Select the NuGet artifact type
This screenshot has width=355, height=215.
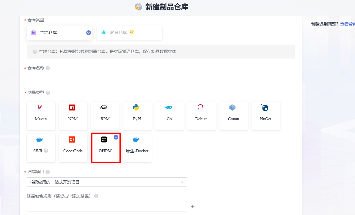[x=266, y=116]
